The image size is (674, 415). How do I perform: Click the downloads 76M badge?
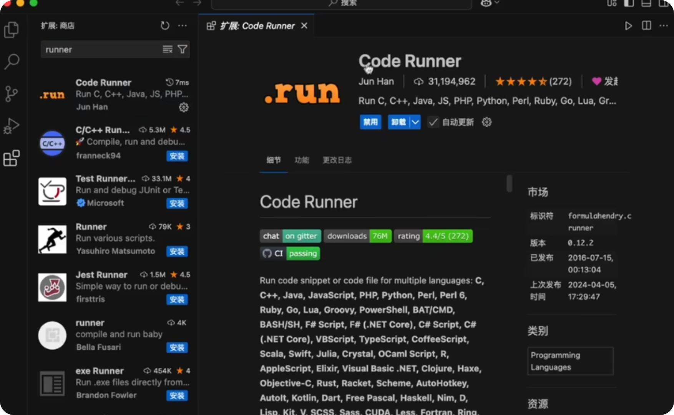[x=357, y=236]
